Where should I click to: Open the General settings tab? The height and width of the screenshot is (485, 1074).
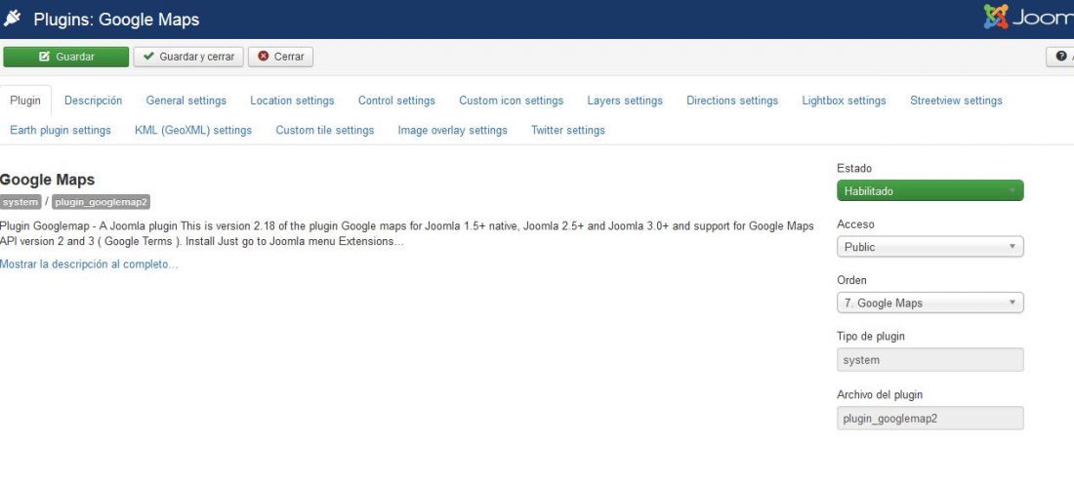pos(186,101)
